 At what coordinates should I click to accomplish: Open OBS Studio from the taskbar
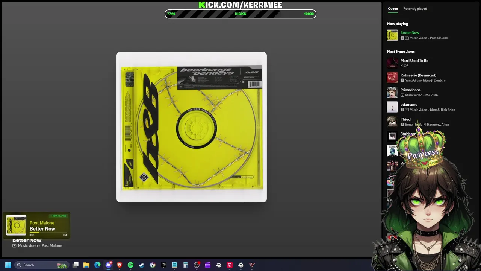[197, 265]
